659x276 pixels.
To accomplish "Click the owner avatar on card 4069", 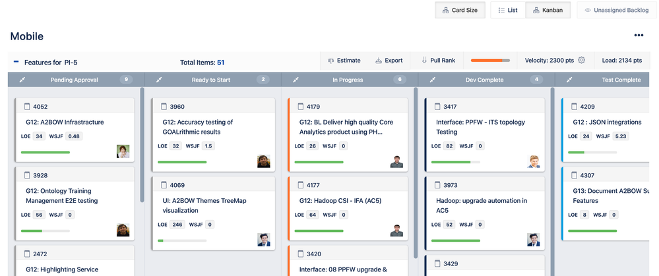I will [264, 240].
